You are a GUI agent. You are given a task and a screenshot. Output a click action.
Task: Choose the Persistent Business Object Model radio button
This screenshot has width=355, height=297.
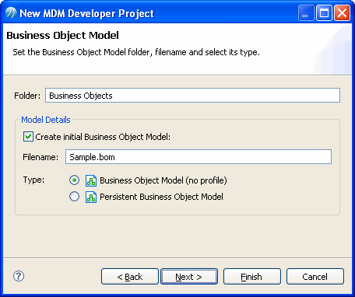pos(74,197)
